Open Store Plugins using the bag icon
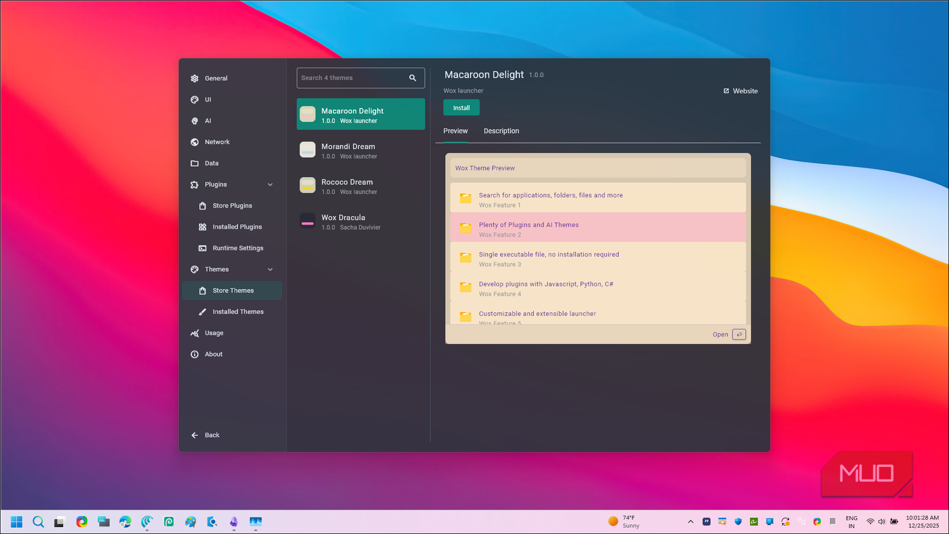 (x=202, y=205)
